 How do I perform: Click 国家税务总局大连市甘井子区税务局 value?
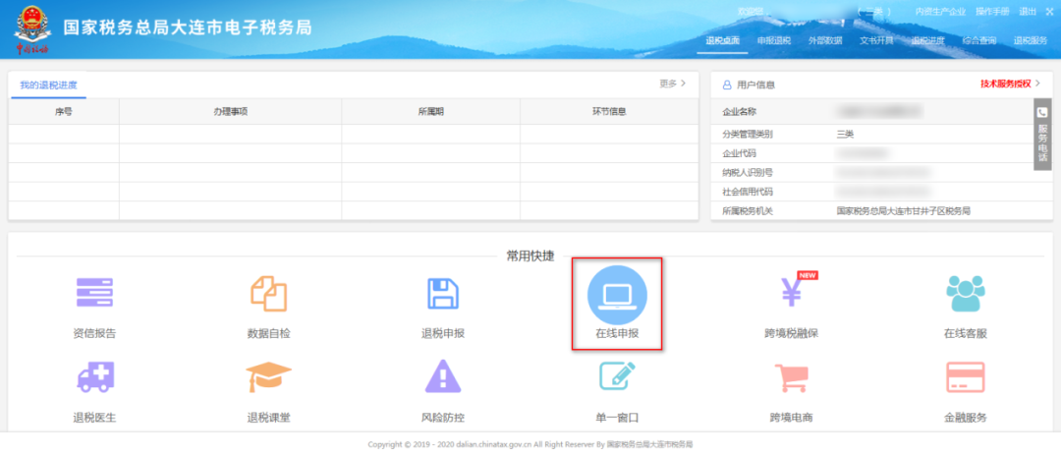[x=904, y=211]
